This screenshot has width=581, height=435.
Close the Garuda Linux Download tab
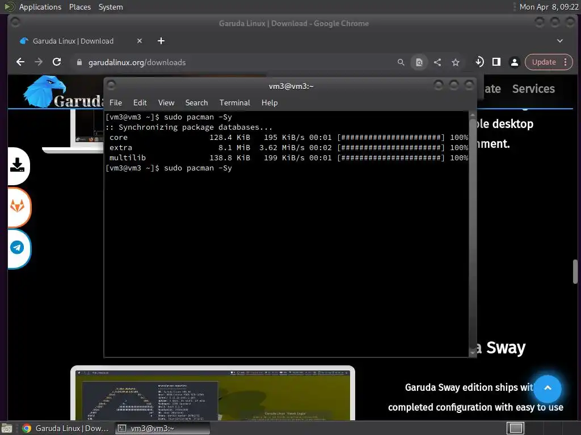[x=140, y=41]
